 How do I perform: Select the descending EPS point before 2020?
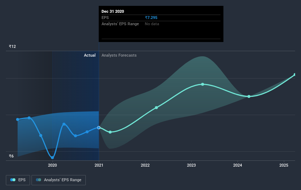tap(41, 136)
